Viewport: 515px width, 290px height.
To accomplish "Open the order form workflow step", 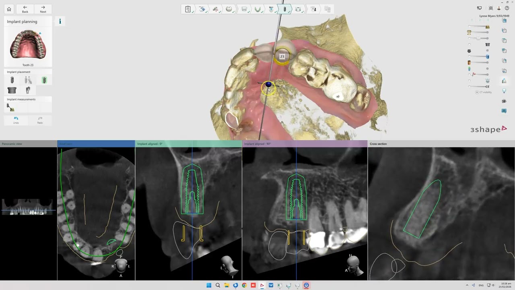I will tap(188, 9).
